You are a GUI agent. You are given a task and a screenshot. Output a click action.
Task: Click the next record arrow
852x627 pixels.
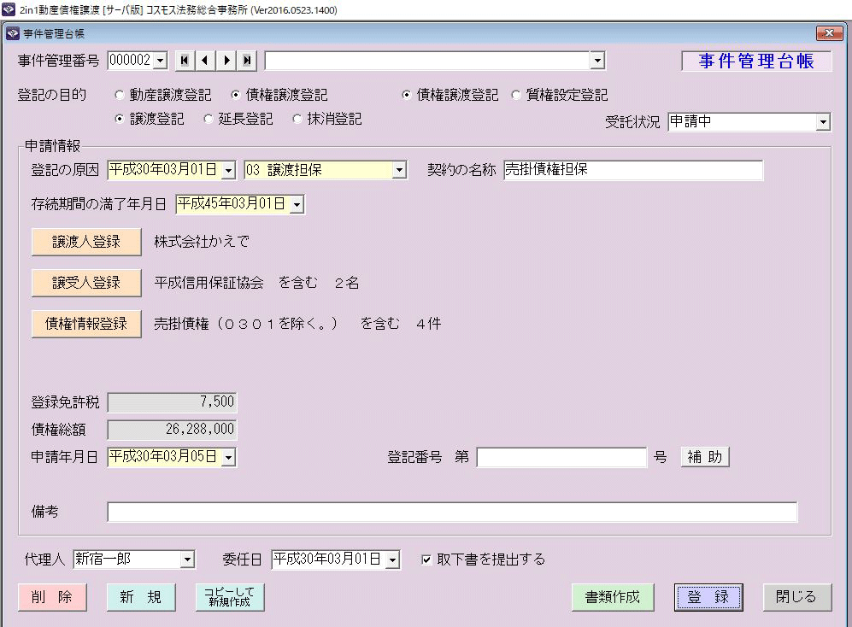click(226, 61)
